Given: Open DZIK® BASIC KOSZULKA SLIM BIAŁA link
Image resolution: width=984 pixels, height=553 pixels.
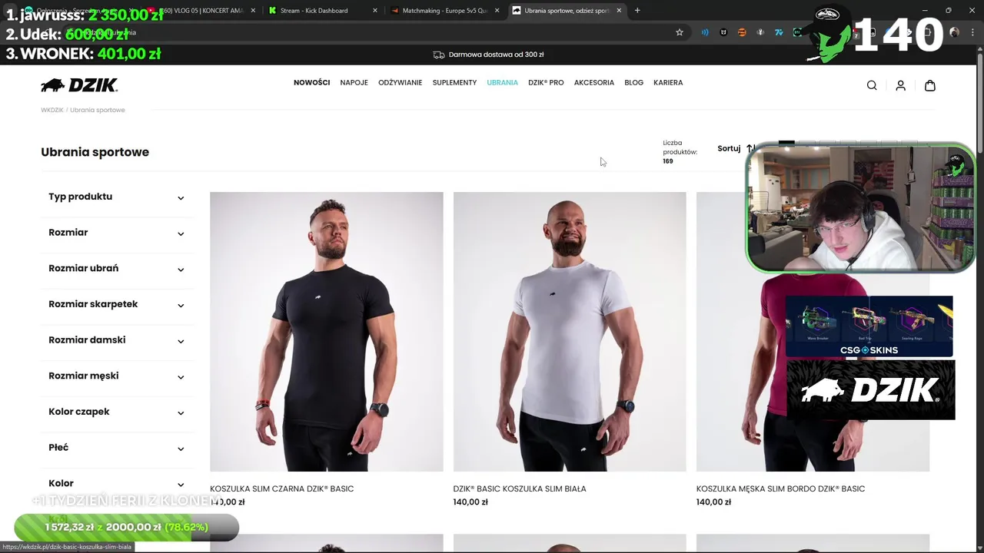Looking at the screenshot, I should point(519,488).
